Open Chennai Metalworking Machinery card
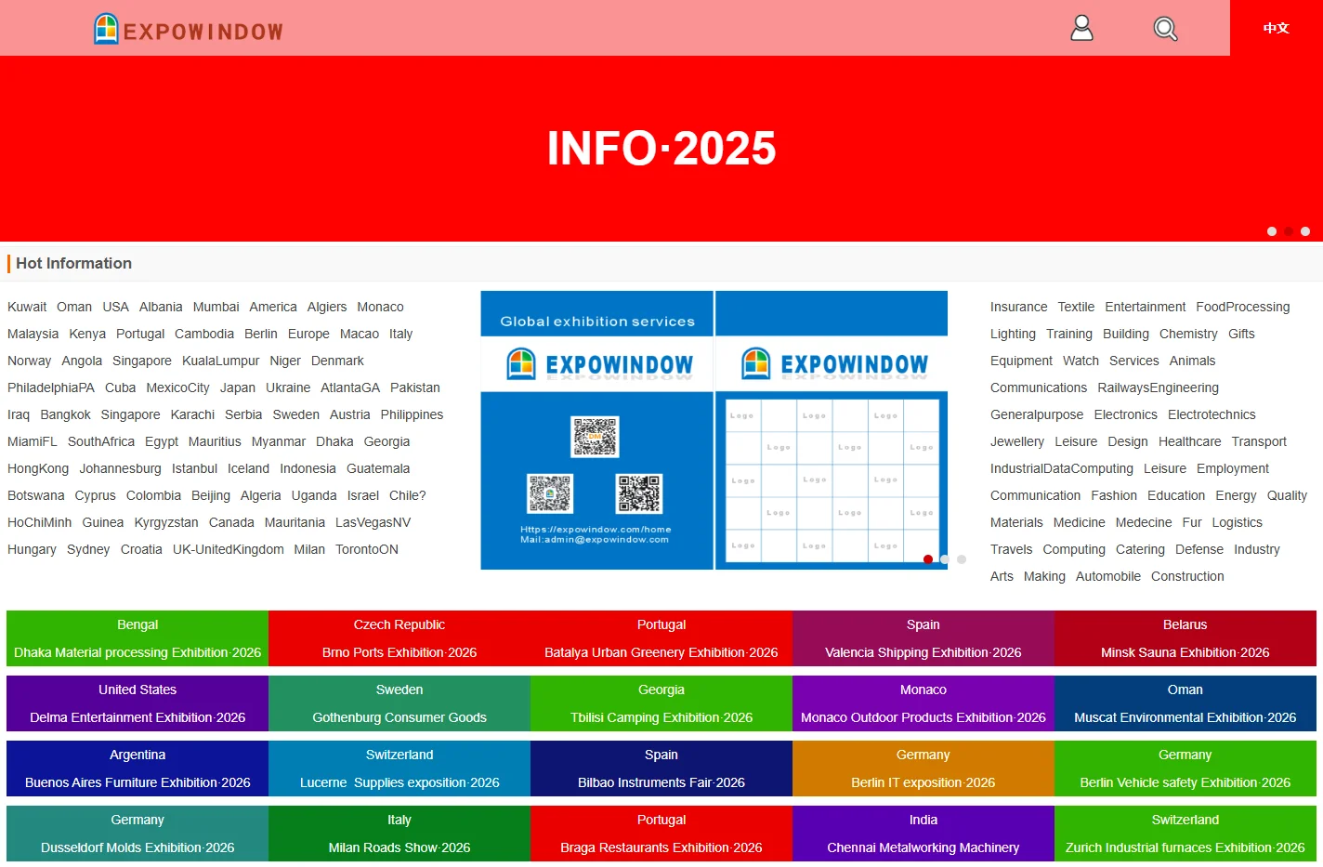Screen dimensions: 1323x867 tap(923, 834)
